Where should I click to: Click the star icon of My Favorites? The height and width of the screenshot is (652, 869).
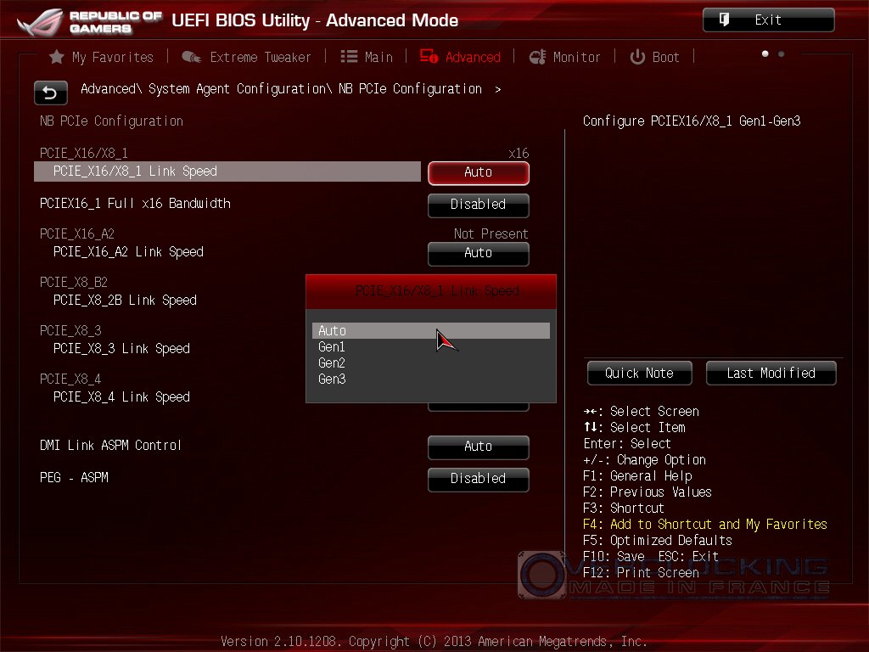tap(56, 57)
